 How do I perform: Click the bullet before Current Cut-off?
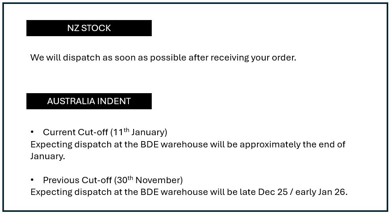tap(33, 132)
